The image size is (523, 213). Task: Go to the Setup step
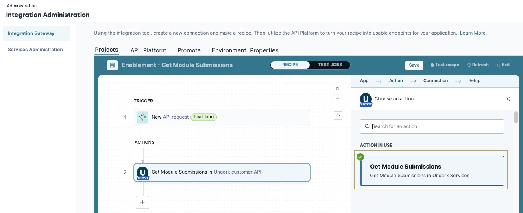(x=474, y=80)
